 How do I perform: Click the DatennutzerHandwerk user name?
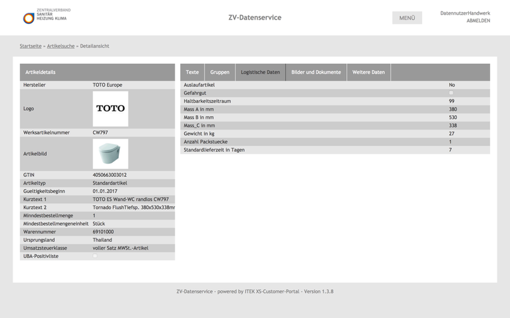pos(465,13)
